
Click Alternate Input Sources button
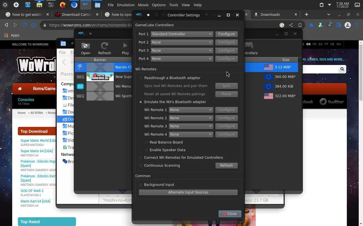click(x=188, y=192)
